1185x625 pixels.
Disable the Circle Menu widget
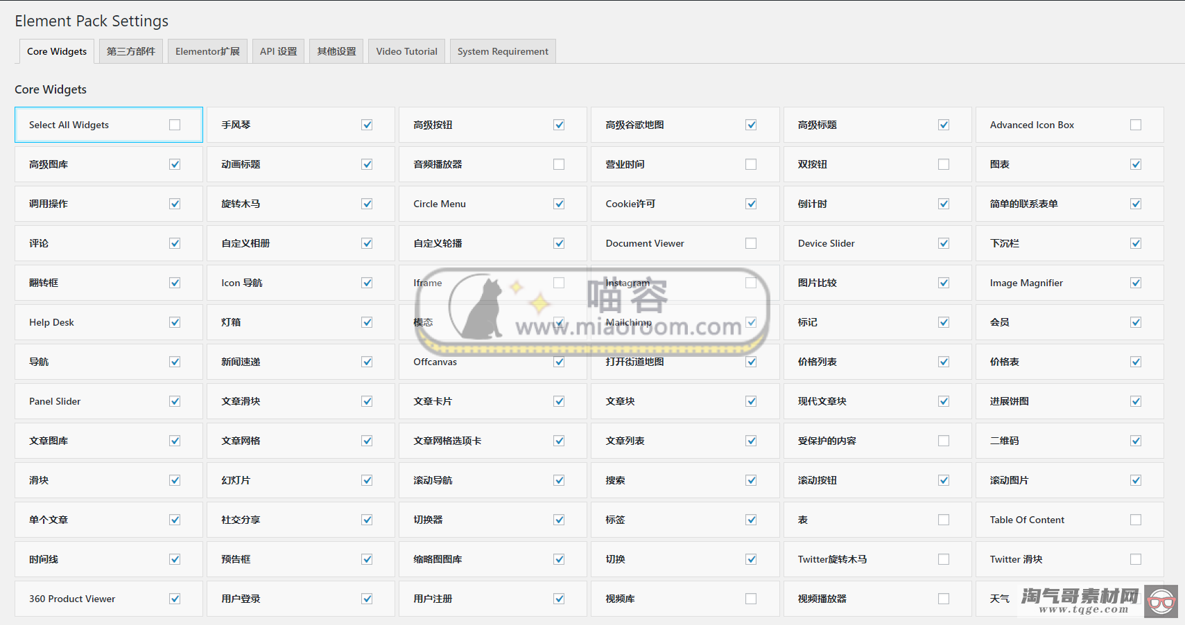(559, 204)
